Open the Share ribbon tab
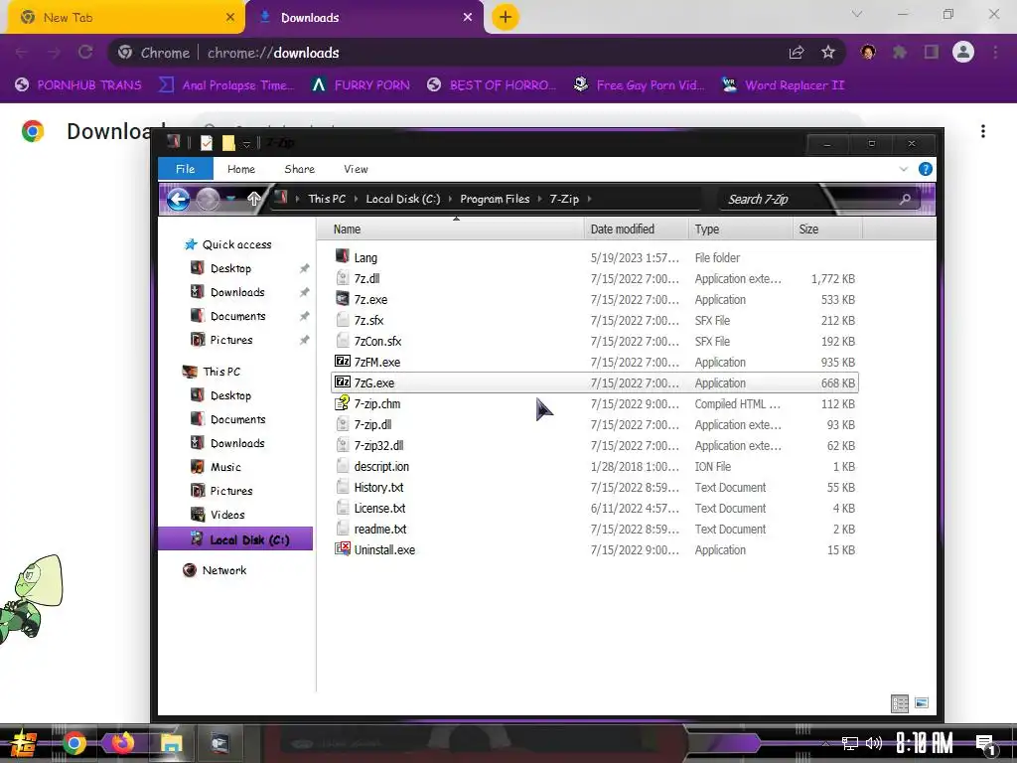 pyautogui.click(x=299, y=169)
